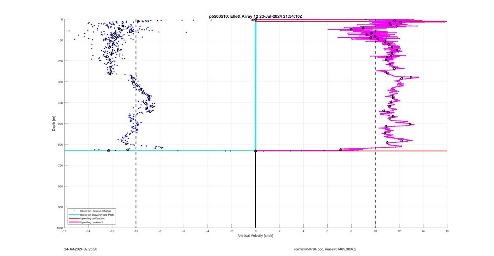The width and height of the screenshot is (494, 256).
Task: Click x-axis tick label '-4'
Action: (x=208, y=231)
